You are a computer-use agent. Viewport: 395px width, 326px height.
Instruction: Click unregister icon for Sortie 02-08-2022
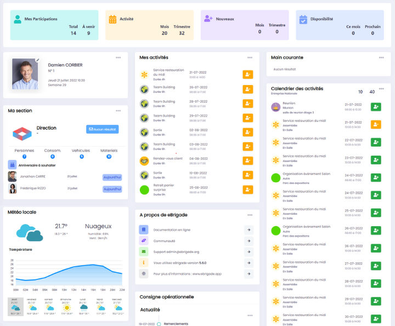point(247,132)
